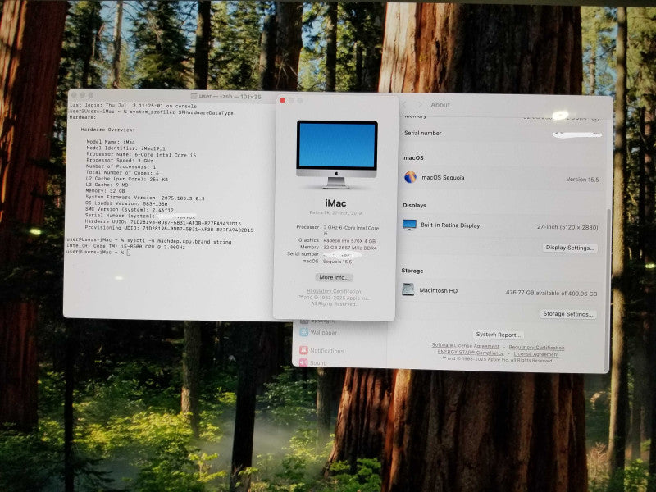Click 32 GB 2667 MHz DDR4 memory value
Viewport: 656px width, 492px height.
(x=350, y=248)
